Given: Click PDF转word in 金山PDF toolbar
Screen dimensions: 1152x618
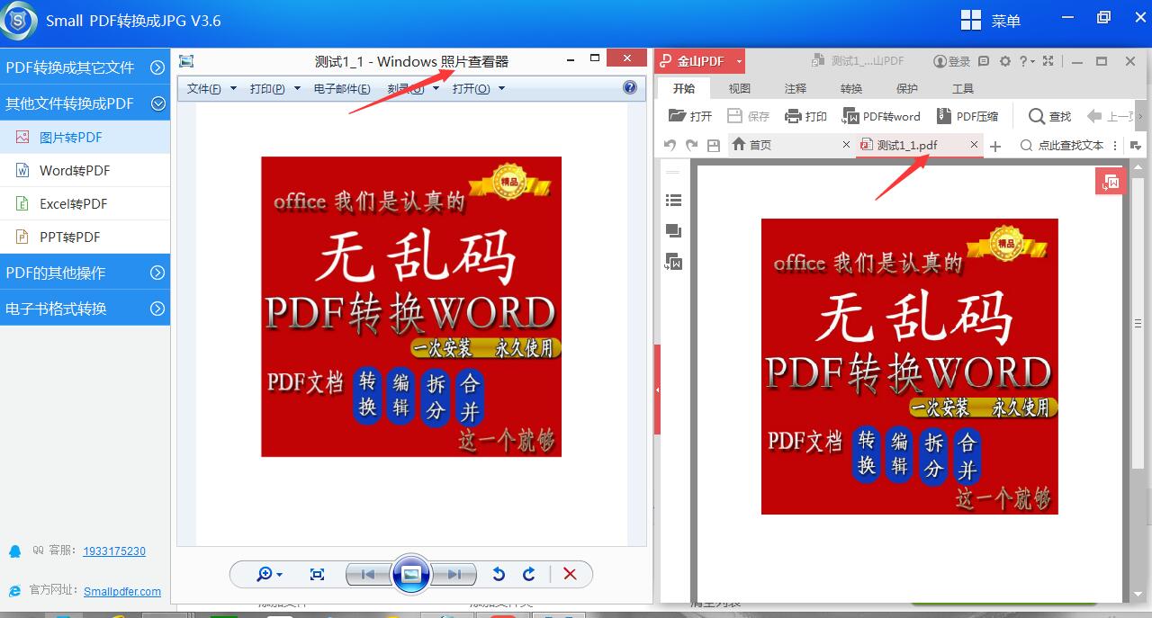Looking at the screenshot, I should click(881, 116).
